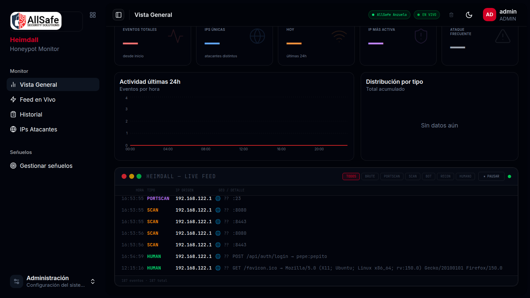Switch to dark mode moon icon

click(x=469, y=15)
